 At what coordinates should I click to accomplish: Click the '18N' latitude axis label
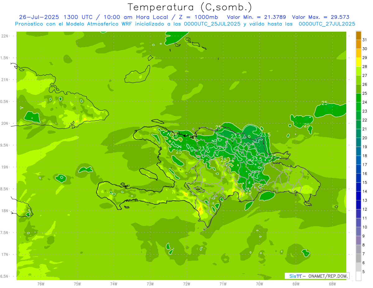(5, 211)
